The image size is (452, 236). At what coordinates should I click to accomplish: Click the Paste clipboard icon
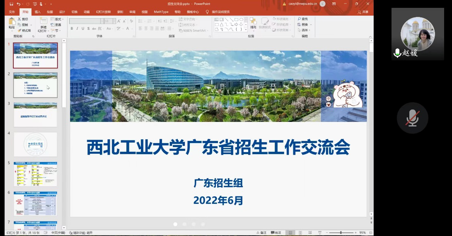pos(12,22)
